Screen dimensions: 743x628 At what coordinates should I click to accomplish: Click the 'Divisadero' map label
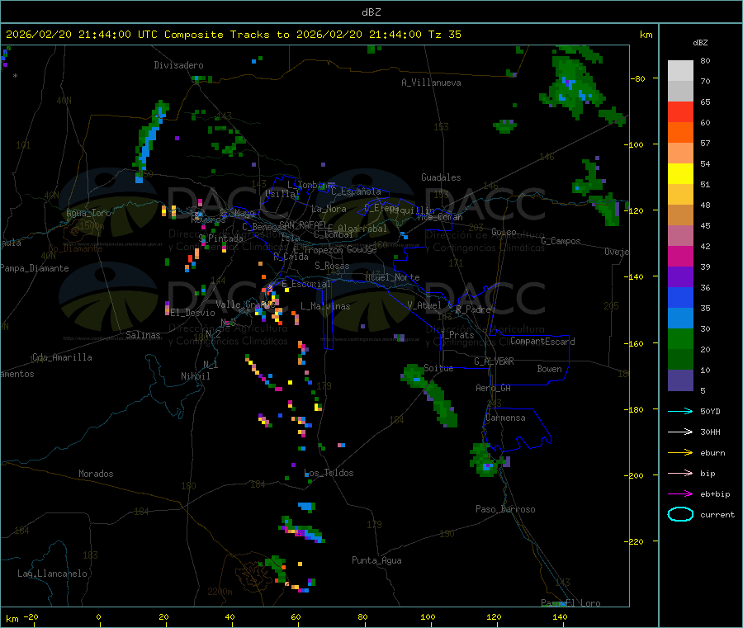coord(178,65)
